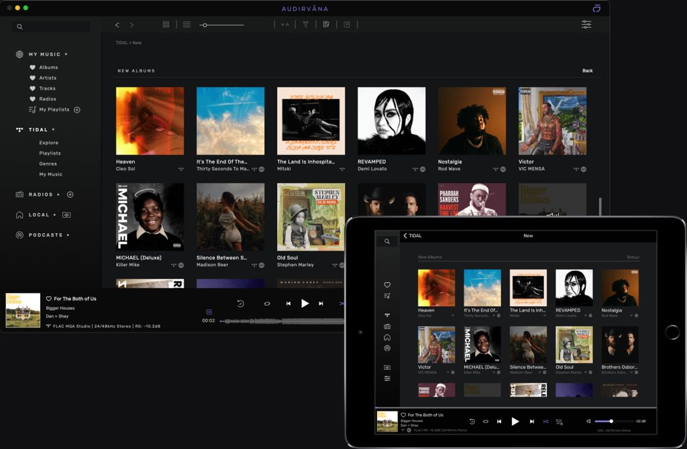Screen dimensions: 687x449
Task: Open Explore under TIDAL
Action: [x=48, y=143]
